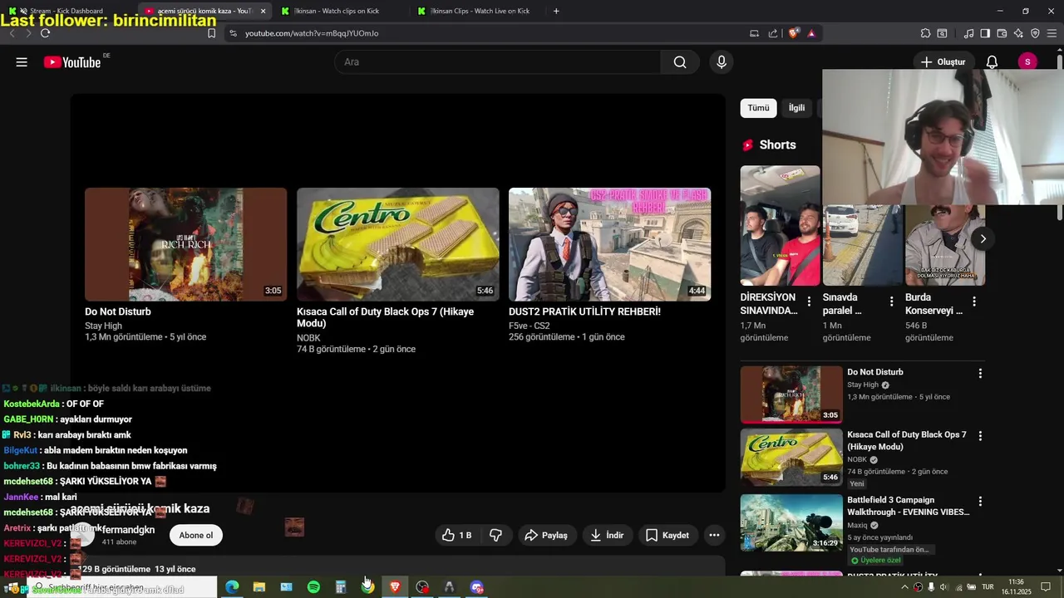This screenshot has width=1064, height=598.
Task: Play the Centro Black Ops 7 end-screen thumbnail
Action: point(398,244)
